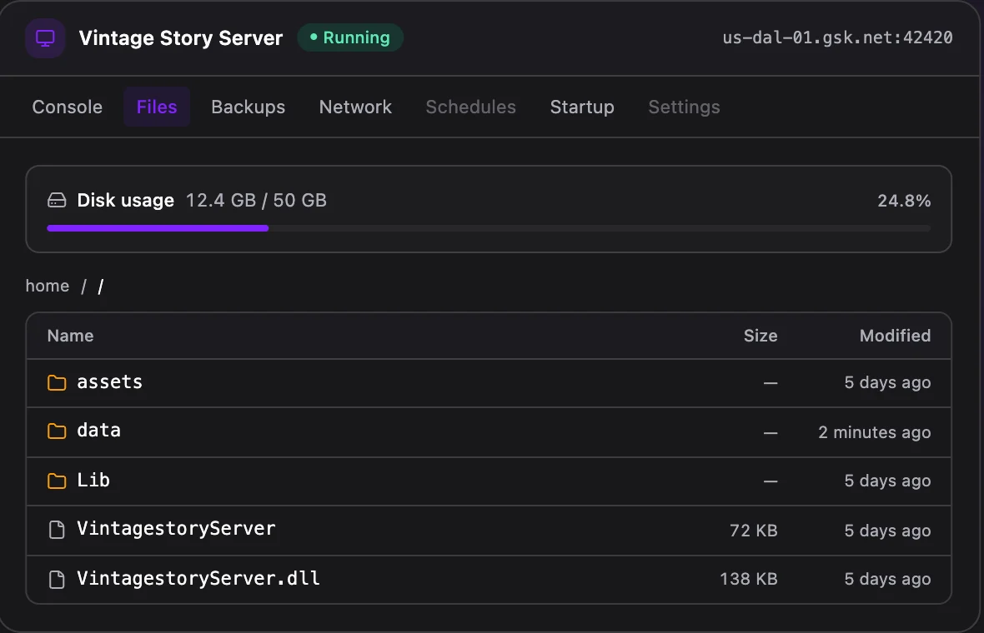This screenshot has width=984, height=633.
Task: Click the Disk usage label
Action: click(126, 201)
